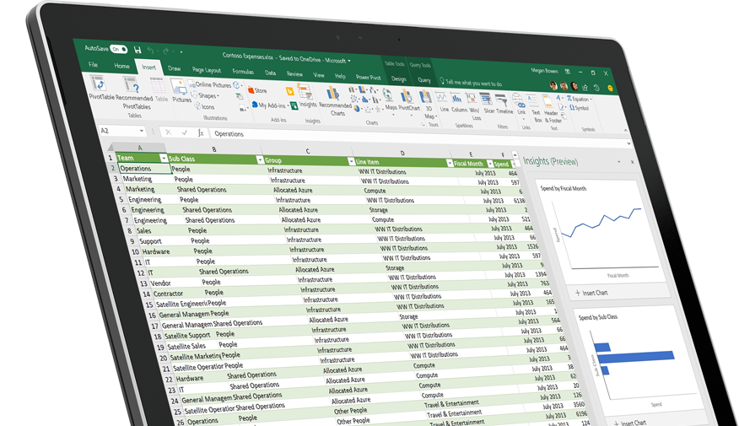Expand the Sub Class column filter

260,159
